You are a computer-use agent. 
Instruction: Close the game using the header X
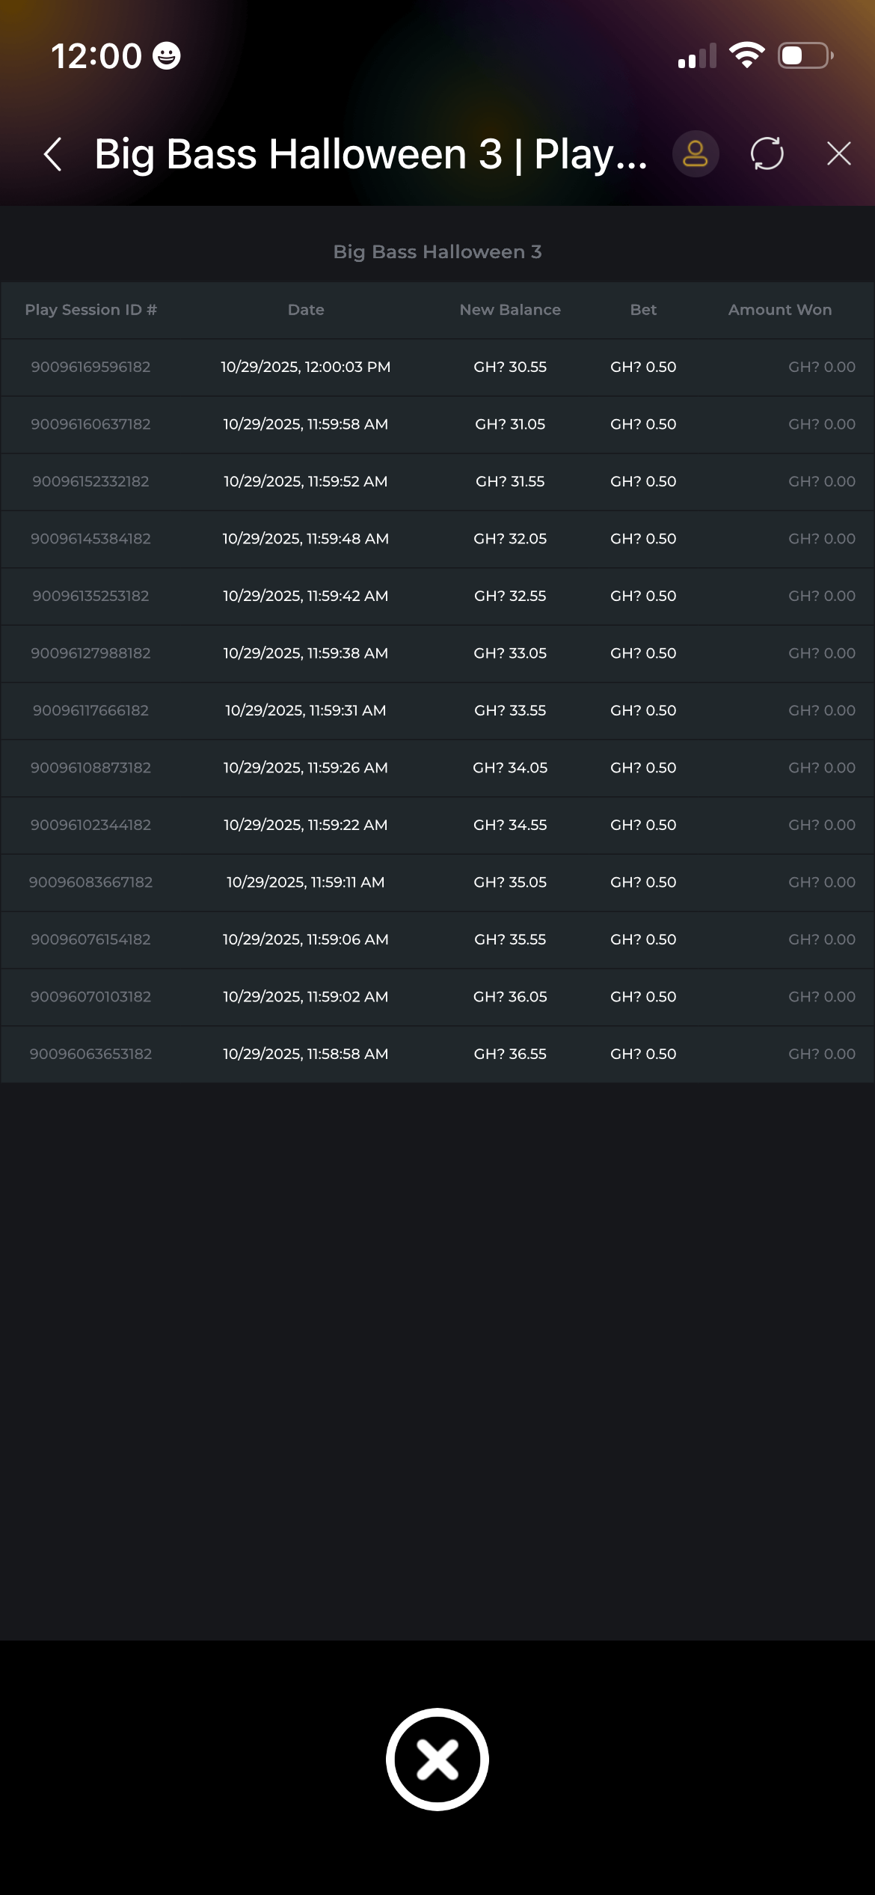838,154
